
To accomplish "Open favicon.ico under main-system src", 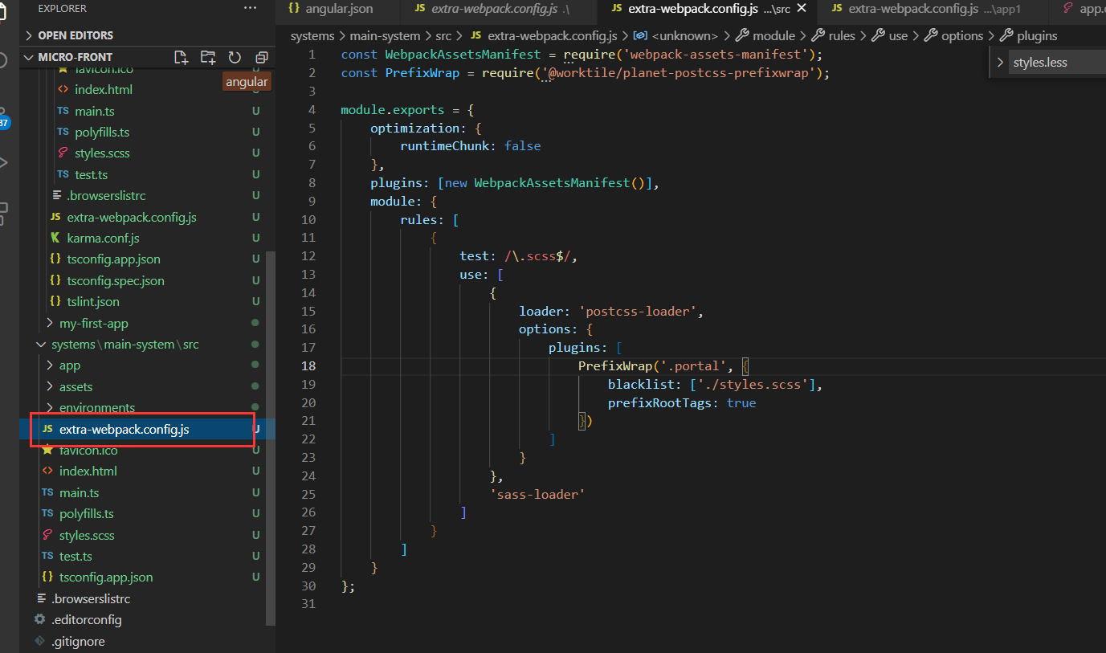I will point(88,450).
